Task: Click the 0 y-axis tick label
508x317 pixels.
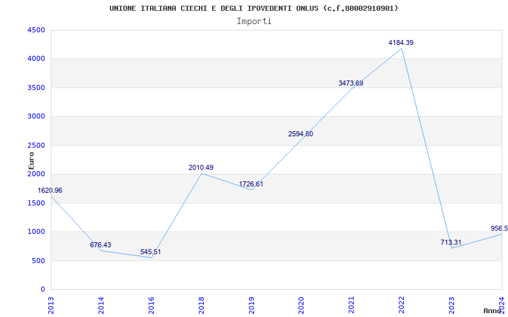Action: click(x=43, y=290)
